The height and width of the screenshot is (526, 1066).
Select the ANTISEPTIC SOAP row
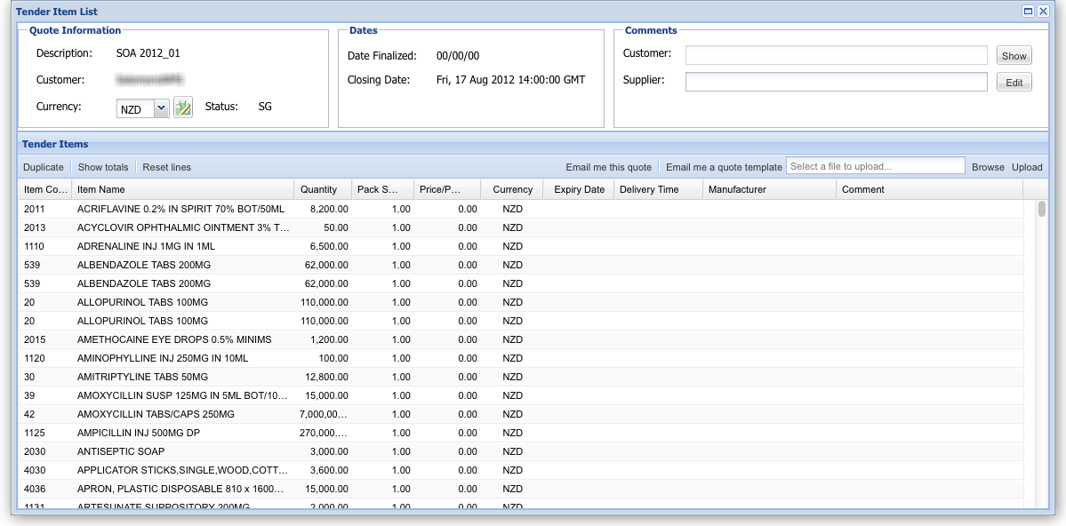(521, 451)
